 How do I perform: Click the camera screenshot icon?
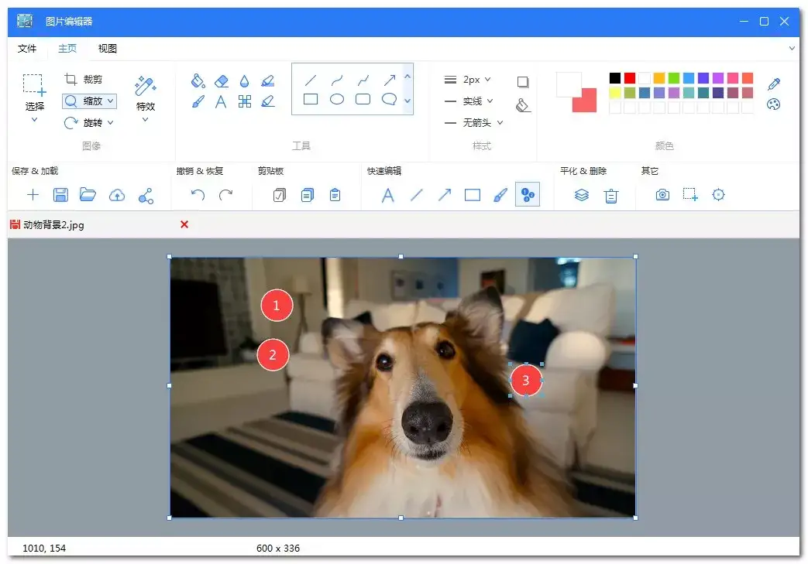pyautogui.click(x=662, y=195)
